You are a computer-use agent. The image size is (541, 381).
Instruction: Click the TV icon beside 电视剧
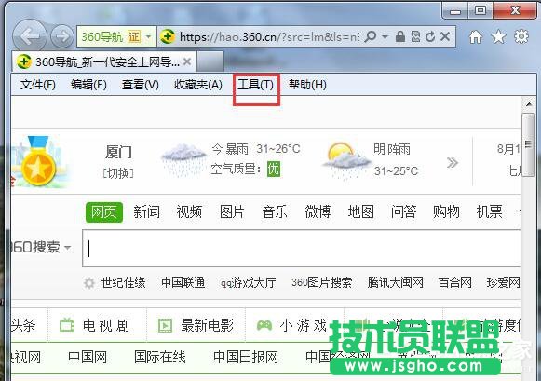(x=67, y=325)
